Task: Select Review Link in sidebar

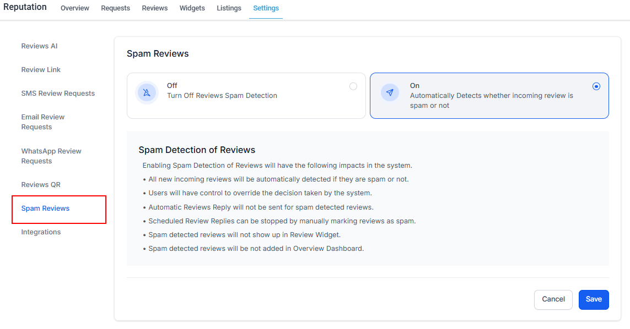Action: pyautogui.click(x=41, y=70)
